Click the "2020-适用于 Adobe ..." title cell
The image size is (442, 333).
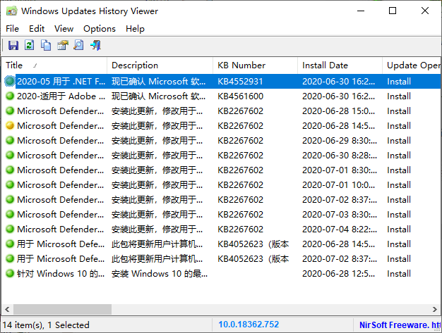tap(61, 96)
